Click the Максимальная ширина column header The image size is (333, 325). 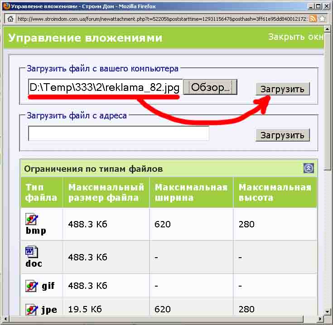pyautogui.click(x=191, y=193)
